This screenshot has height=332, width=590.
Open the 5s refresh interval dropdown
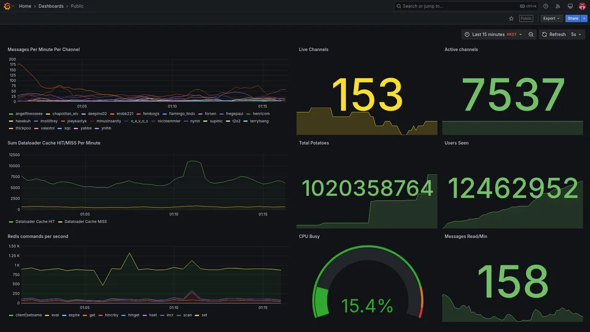point(576,35)
